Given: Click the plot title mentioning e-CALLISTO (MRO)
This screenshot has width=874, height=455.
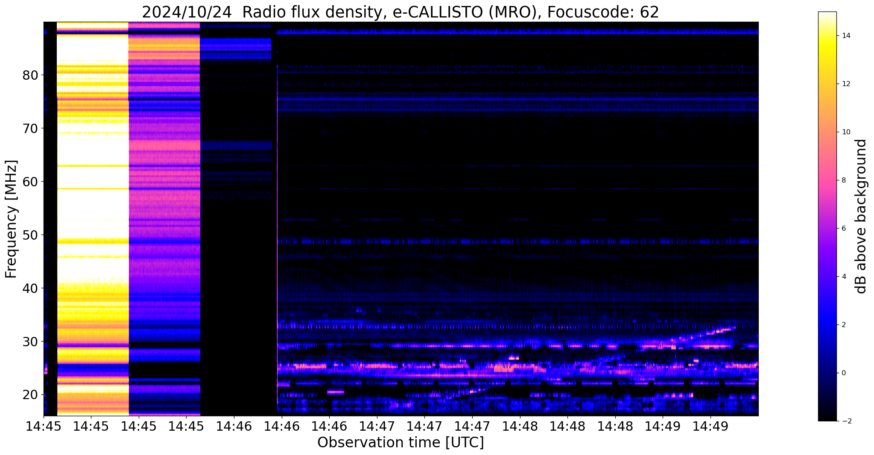Looking at the screenshot, I should (x=400, y=12).
